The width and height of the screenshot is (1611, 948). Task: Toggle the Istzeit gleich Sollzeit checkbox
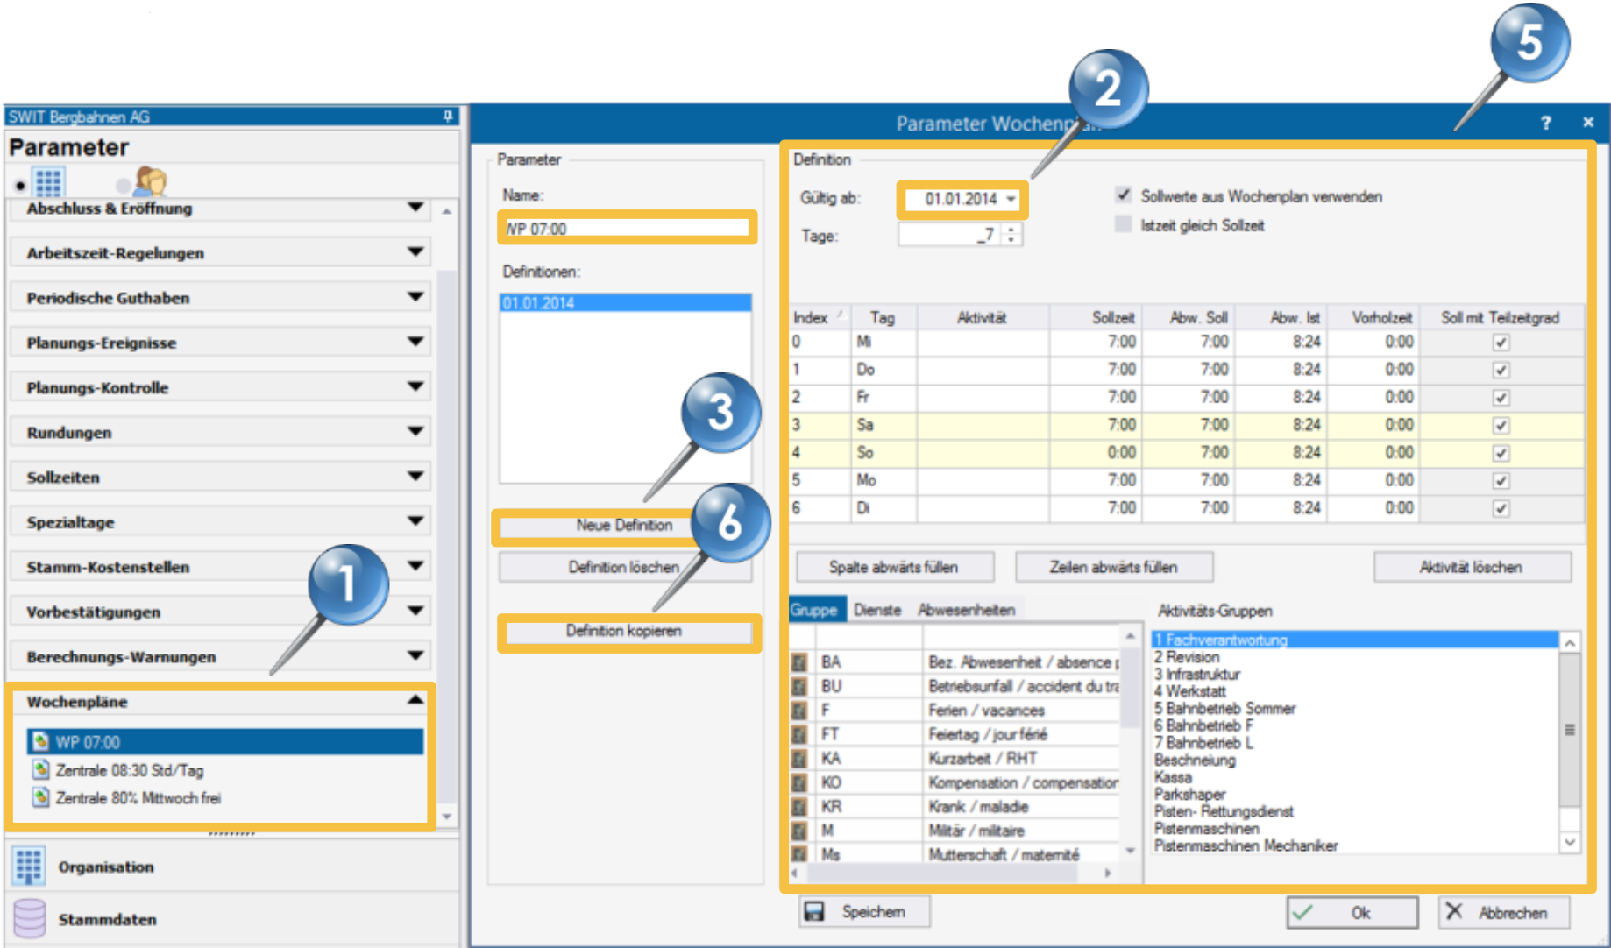point(1123,224)
